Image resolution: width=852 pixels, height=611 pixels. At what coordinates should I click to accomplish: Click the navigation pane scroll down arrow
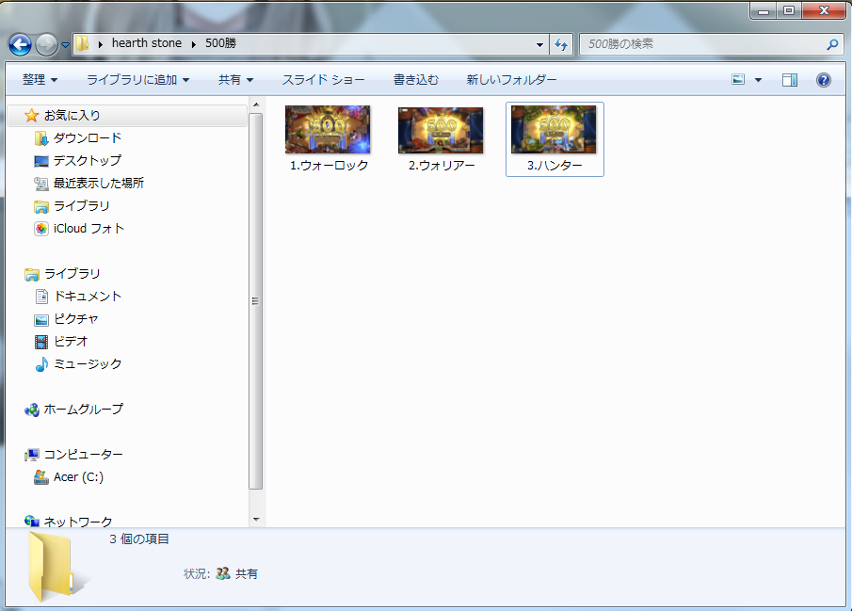[256, 520]
